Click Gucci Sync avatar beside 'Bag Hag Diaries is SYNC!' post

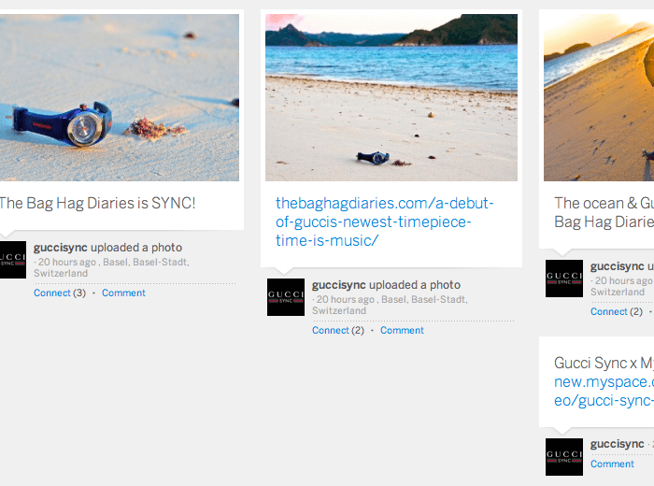click(12, 260)
